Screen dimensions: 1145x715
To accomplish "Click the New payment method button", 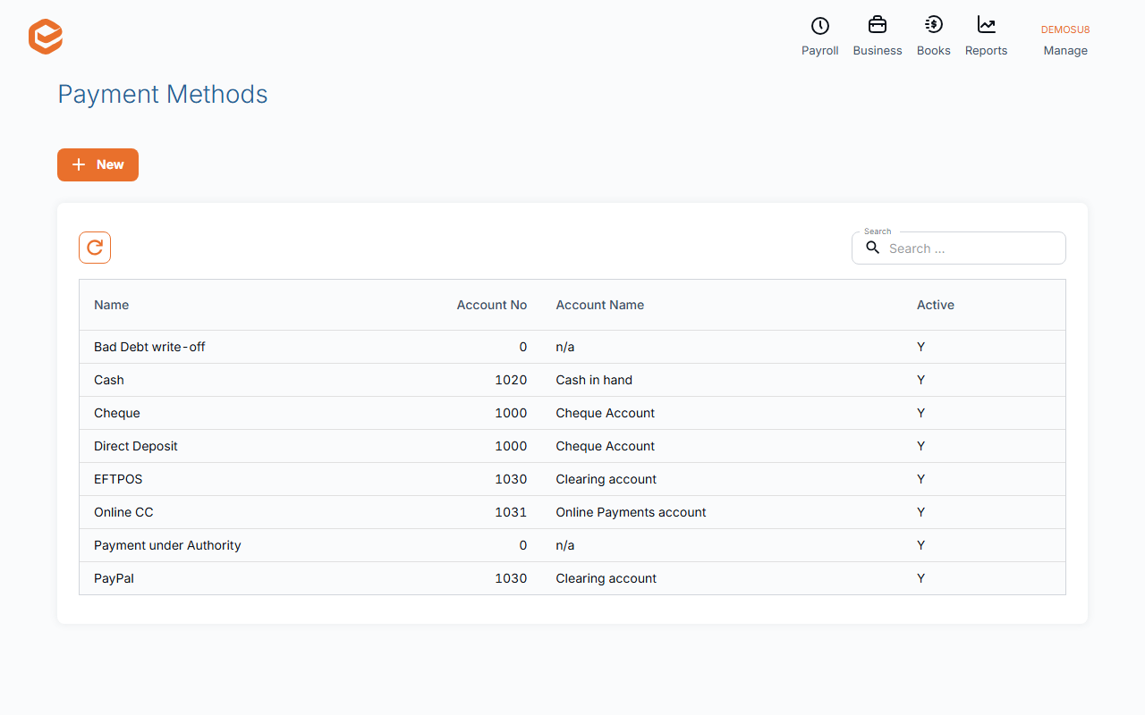I will pos(98,164).
